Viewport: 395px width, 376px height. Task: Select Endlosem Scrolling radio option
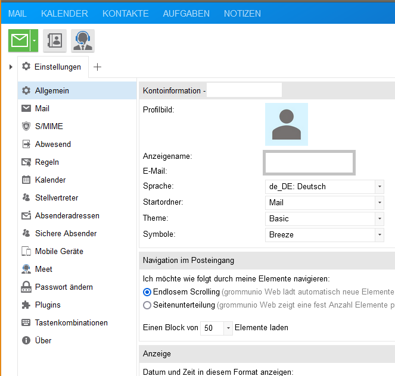point(147,292)
